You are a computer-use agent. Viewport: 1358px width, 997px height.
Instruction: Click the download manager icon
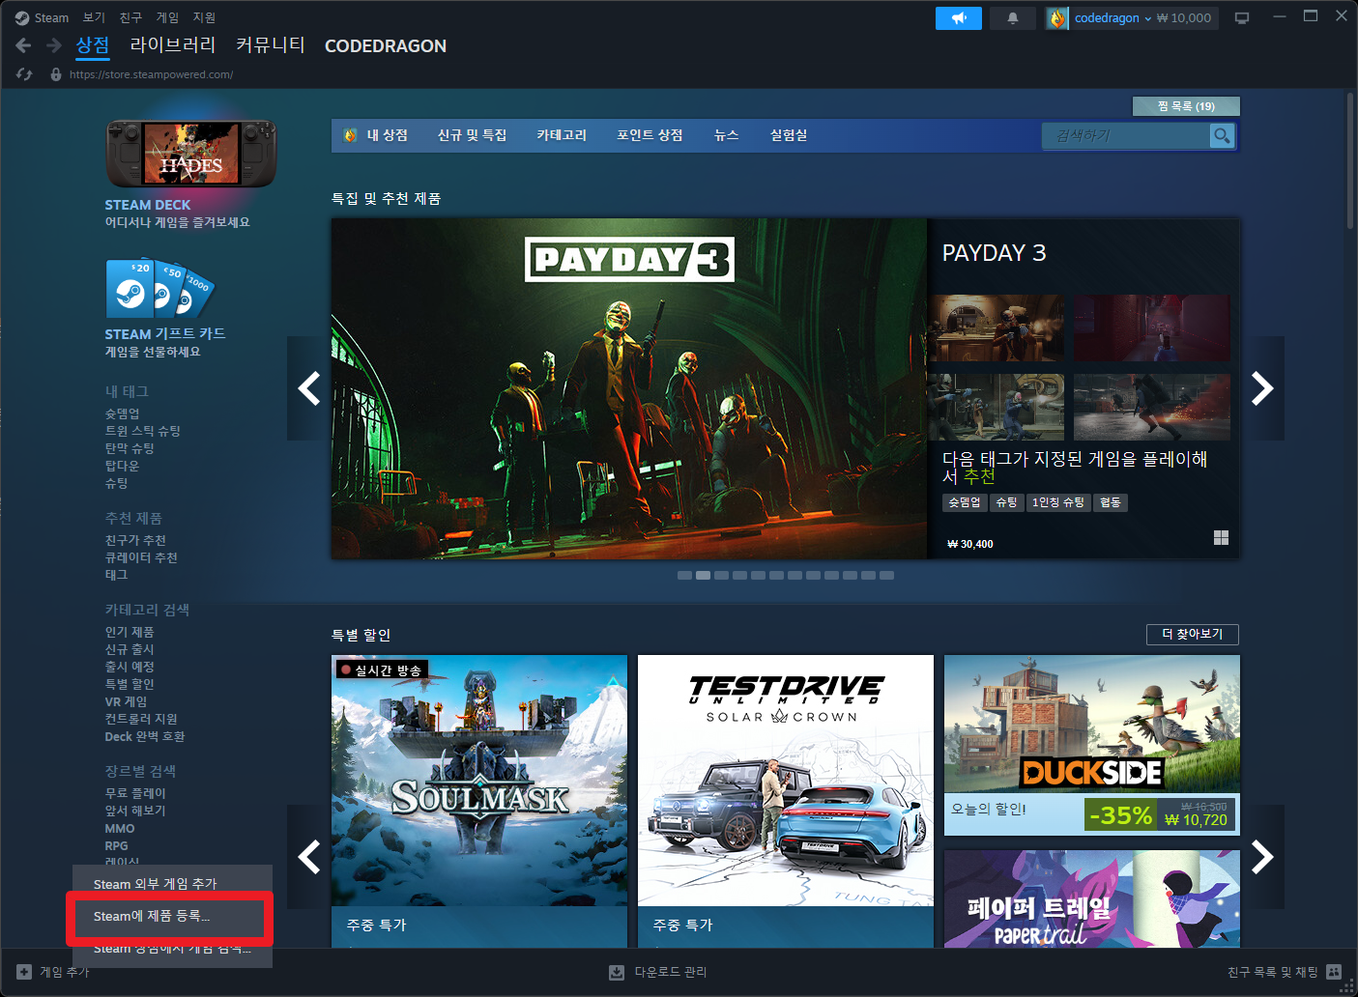pyautogui.click(x=617, y=972)
